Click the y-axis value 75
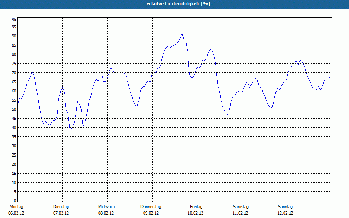 coord(14,63)
